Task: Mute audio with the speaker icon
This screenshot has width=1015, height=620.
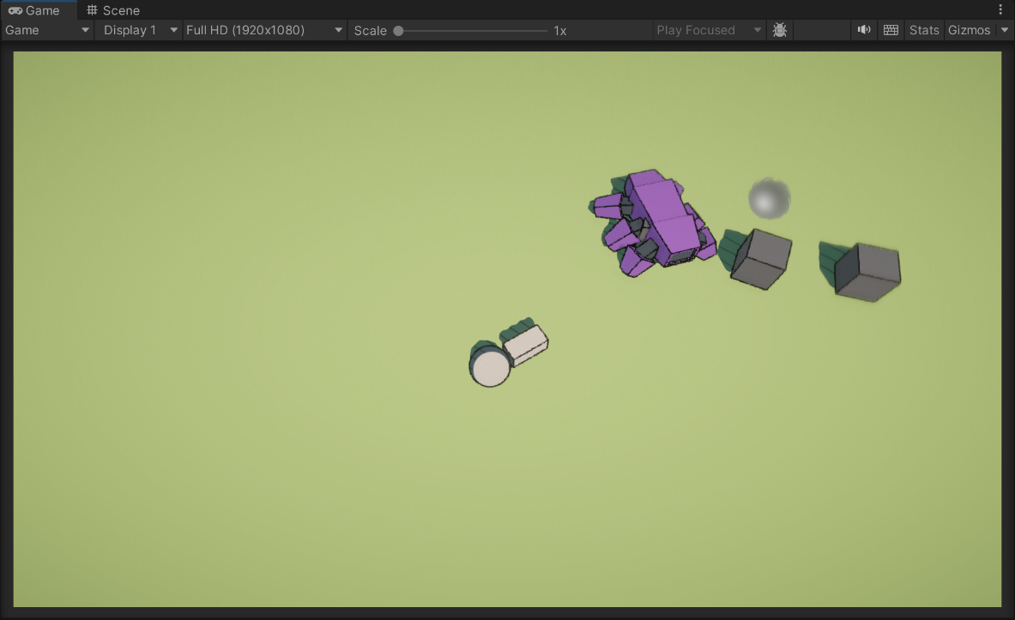Action: click(x=864, y=30)
